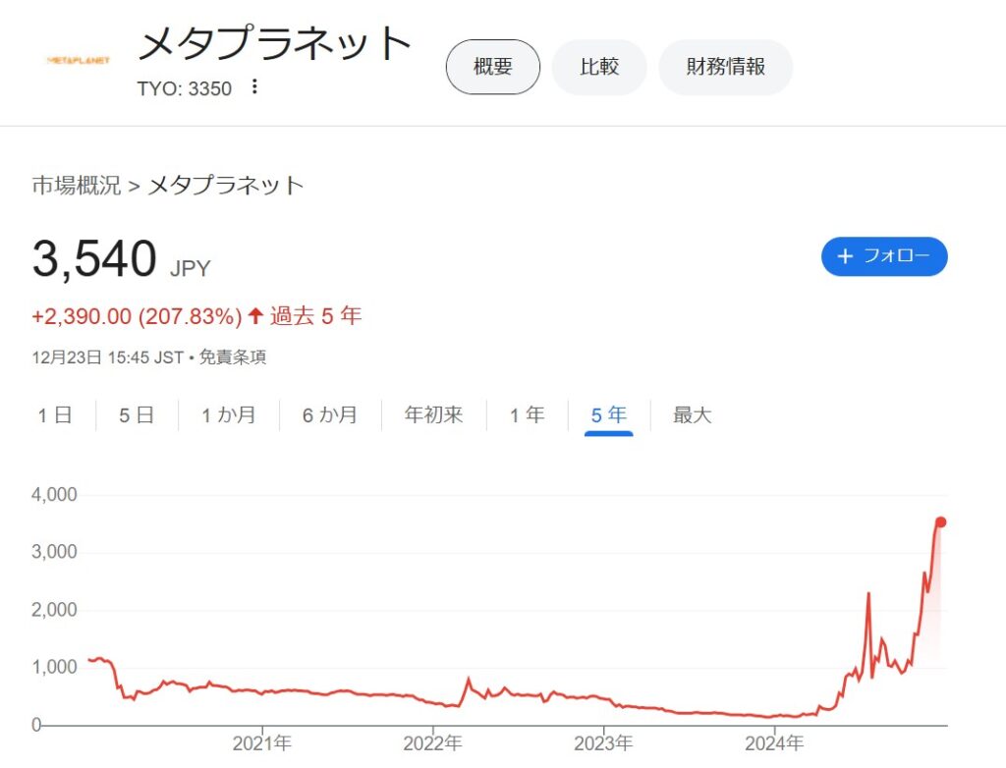Follow the stock with フォロー button
Viewport: 1006px width, 768px height.
click(884, 256)
